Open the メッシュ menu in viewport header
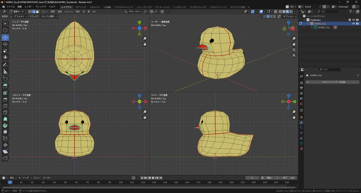 pos(69,12)
